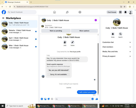
Task: Open the account profile avatar menu
Action: [x=131, y=12]
